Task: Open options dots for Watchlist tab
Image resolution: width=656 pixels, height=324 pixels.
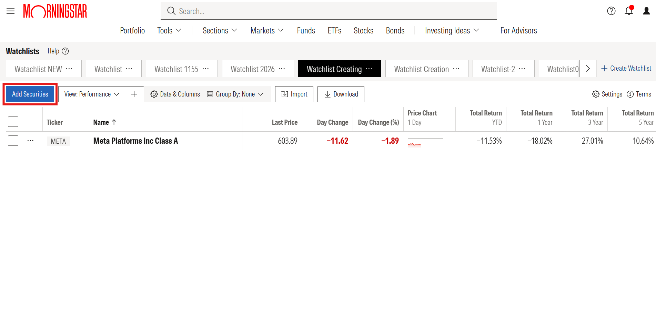Action: 129,69
